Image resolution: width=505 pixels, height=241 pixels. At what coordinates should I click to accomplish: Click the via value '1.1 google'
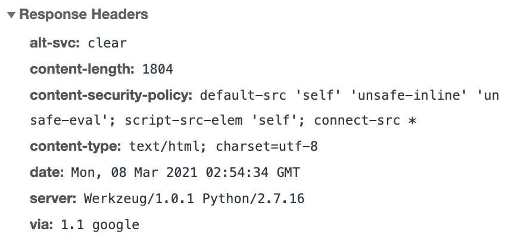100,225
